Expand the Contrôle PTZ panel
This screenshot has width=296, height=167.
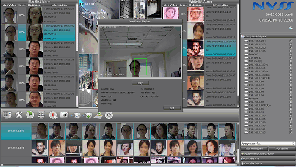point(268,159)
